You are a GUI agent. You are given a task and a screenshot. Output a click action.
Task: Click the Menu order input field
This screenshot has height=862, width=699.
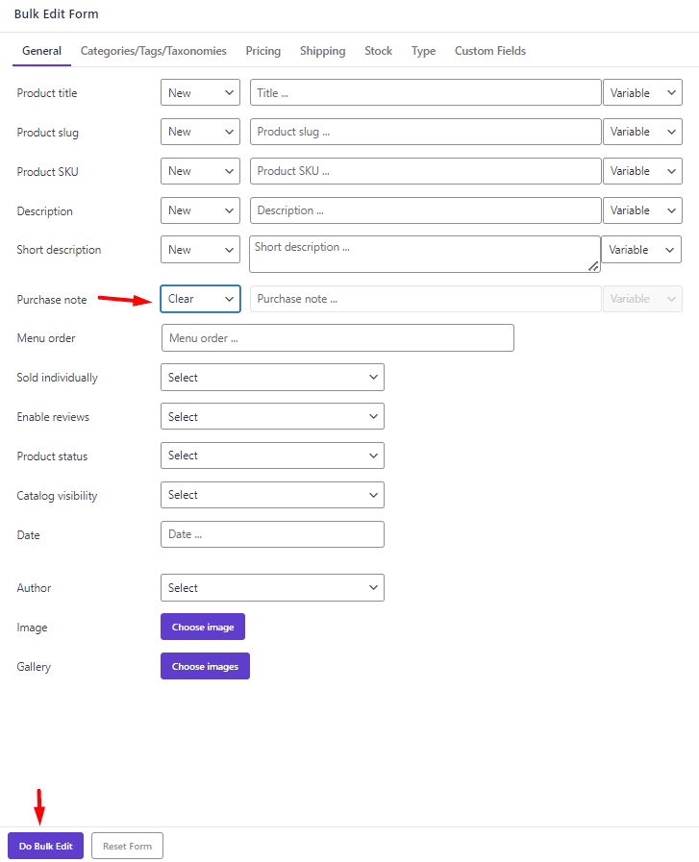(x=337, y=337)
